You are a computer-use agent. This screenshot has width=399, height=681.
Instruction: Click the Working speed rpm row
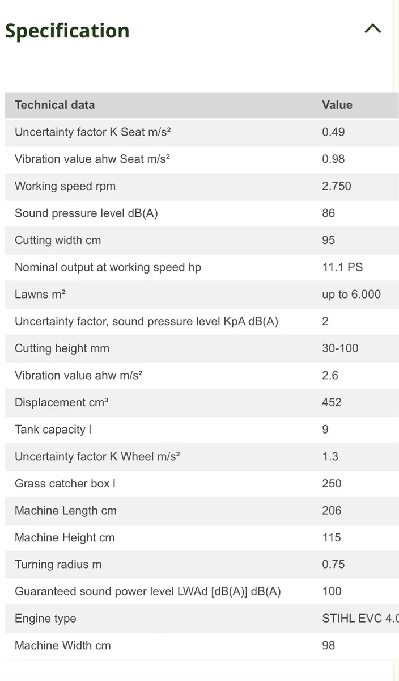tap(202, 186)
